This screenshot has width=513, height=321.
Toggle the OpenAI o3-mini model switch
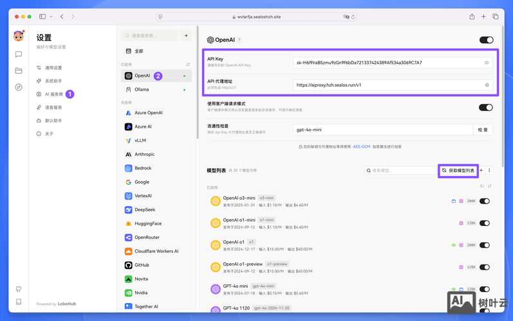(485, 202)
